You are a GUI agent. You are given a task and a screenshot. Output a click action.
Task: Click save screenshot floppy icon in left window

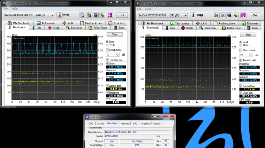pyautogui.click(x=96, y=15)
